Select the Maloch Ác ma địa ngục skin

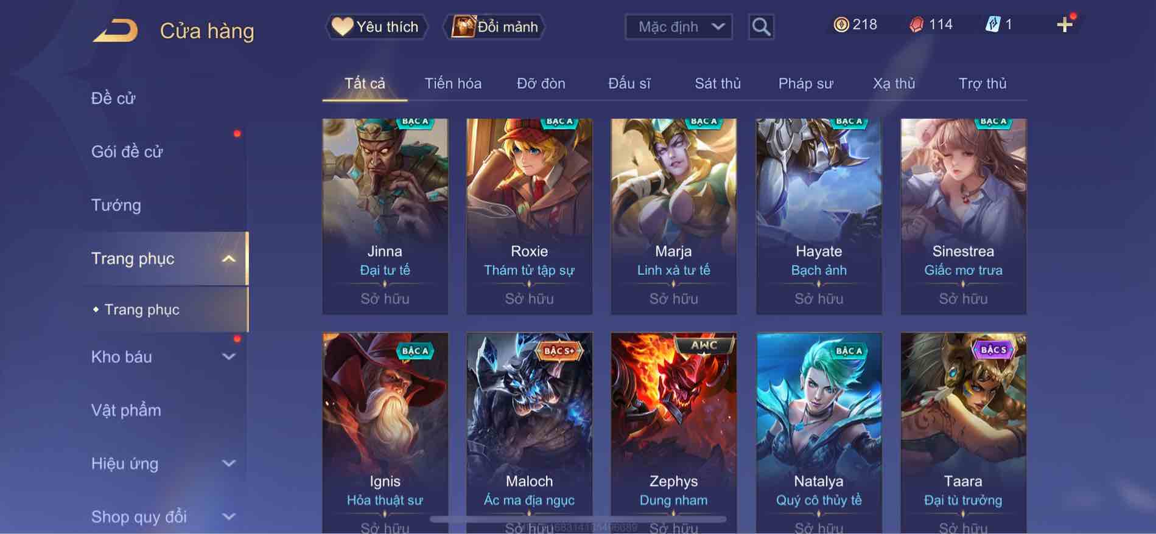[x=529, y=433]
